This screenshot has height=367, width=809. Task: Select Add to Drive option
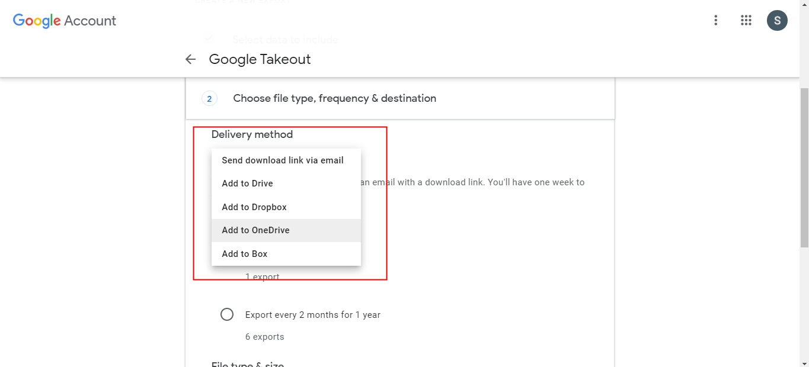click(x=247, y=183)
